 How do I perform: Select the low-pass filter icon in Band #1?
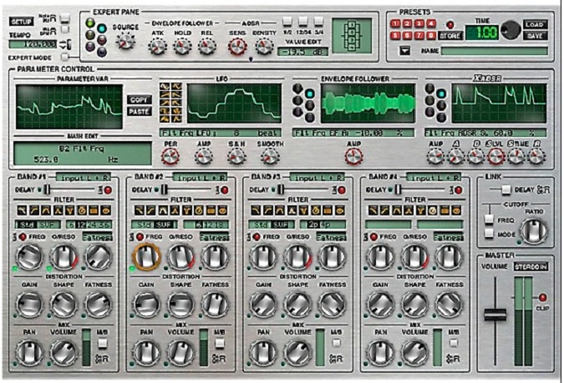click(23, 210)
